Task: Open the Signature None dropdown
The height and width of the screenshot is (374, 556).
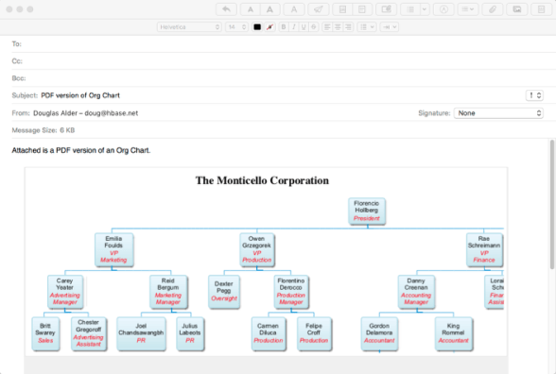Action: click(x=498, y=113)
